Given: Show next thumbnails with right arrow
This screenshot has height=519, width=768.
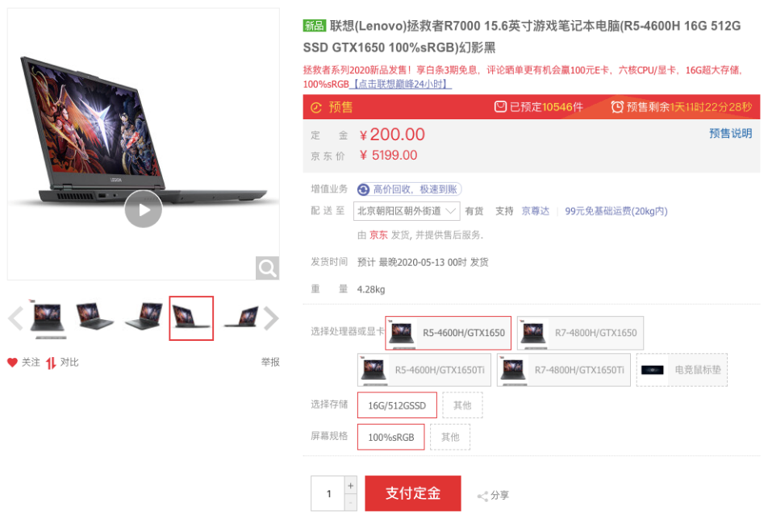Looking at the screenshot, I should point(271,318).
